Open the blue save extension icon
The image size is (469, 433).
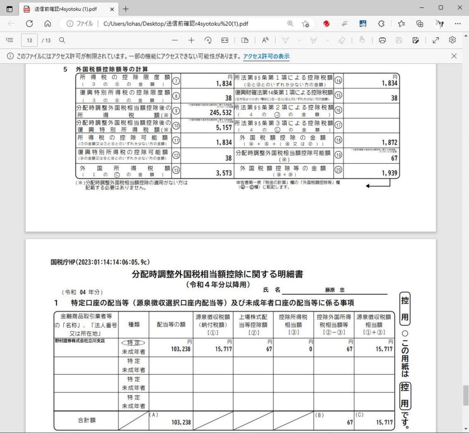point(363,24)
